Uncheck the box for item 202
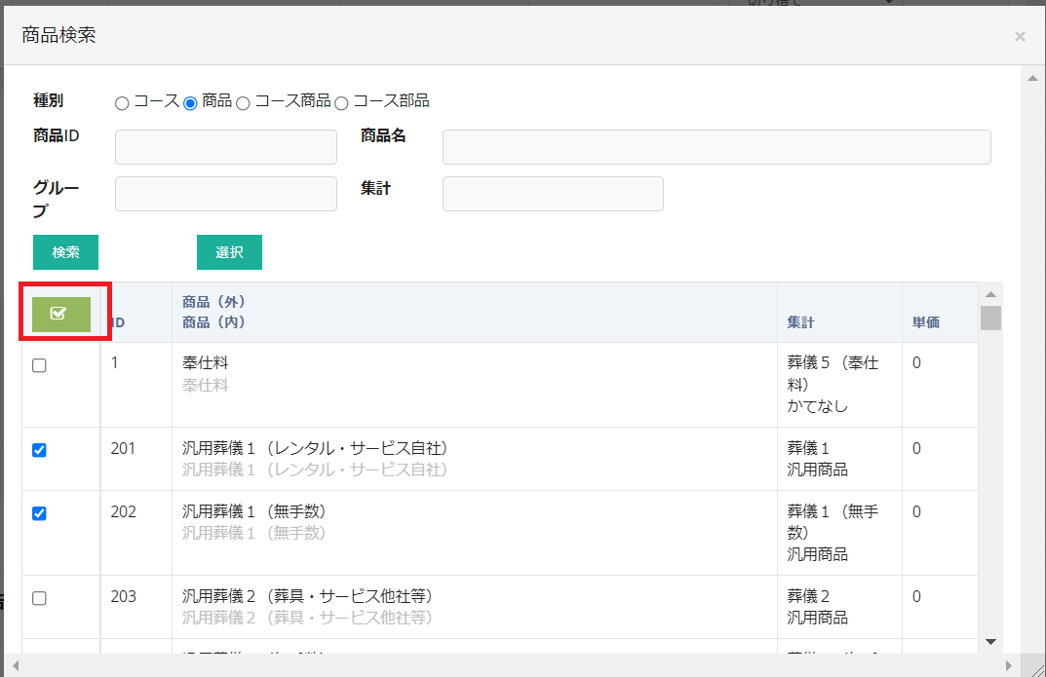The image size is (1046, 677). [x=39, y=513]
